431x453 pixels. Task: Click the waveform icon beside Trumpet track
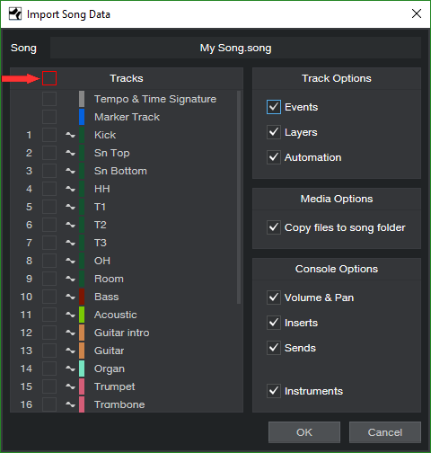[70, 386]
